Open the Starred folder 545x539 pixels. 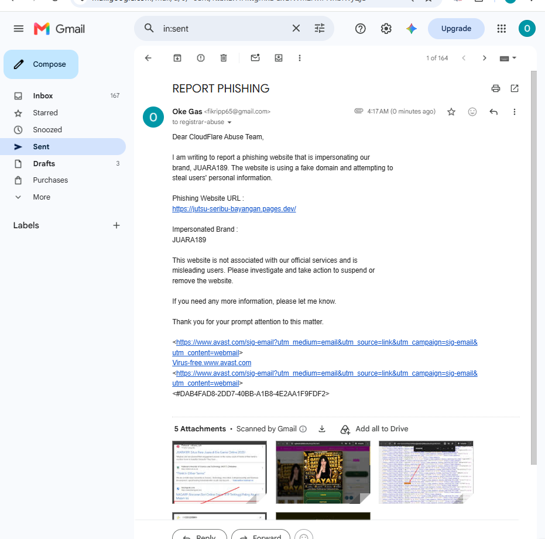tap(63, 112)
